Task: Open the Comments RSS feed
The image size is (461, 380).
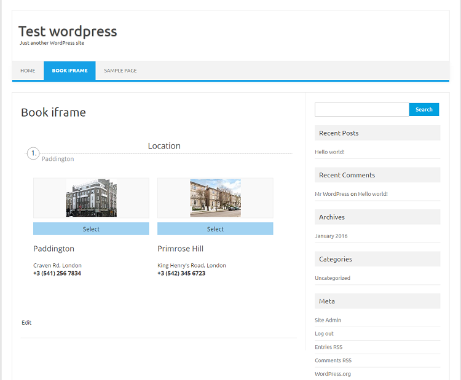Action: click(333, 360)
